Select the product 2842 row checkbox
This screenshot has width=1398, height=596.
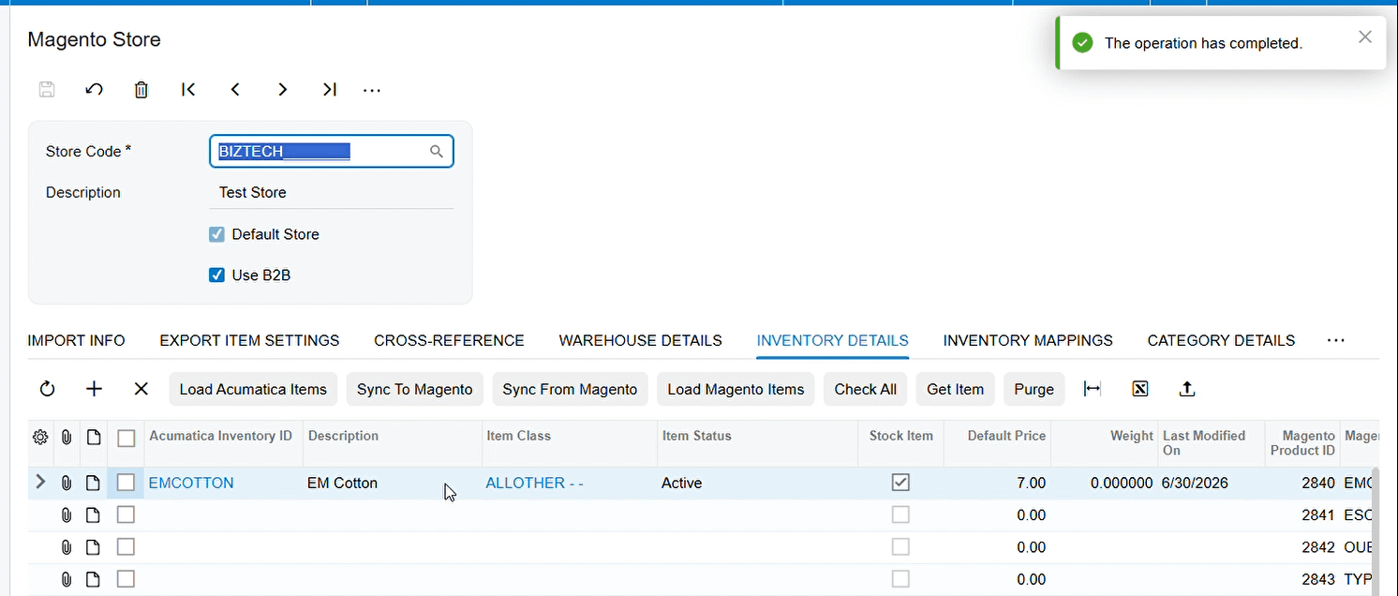pyautogui.click(x=126, y=546)
